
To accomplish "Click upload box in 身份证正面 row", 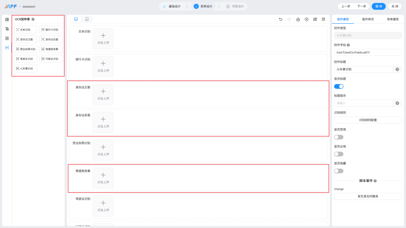I will (103, 94).
